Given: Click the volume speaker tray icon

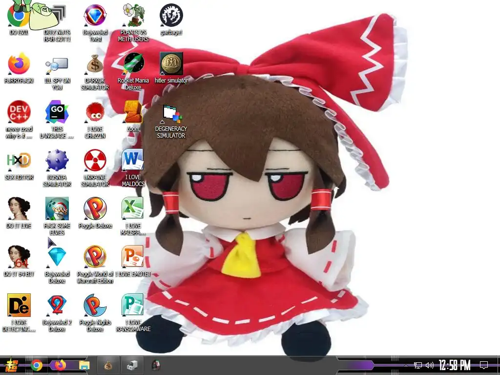Looking at the screenshot, I should 430,365.
